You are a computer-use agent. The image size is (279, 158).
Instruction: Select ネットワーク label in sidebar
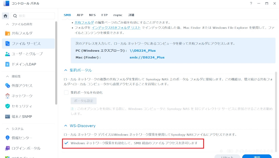22,96
